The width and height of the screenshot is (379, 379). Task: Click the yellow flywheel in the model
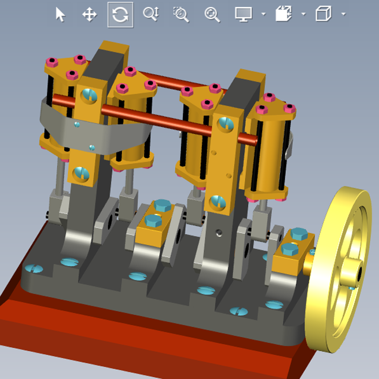point(338,270)
